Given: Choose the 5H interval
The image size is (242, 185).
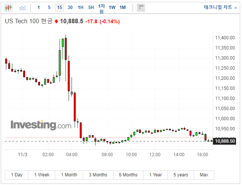Looking at the screenshot, I should tap(91, 7).
